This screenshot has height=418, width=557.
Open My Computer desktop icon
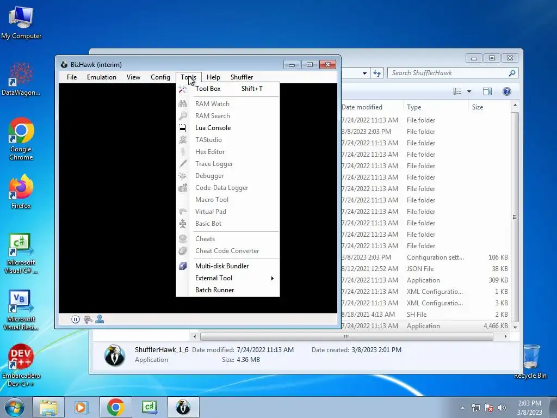pyautogui.click(x=21, y=23)
